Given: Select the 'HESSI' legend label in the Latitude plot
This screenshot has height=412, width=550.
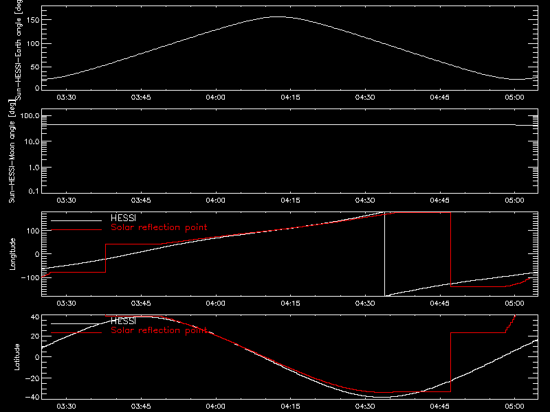Looking at the screenshot, I should click(x=123, y=321).
